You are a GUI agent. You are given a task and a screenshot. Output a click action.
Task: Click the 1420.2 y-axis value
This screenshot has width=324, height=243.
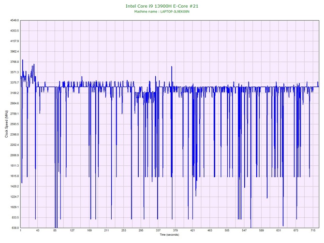pos(15,186)
